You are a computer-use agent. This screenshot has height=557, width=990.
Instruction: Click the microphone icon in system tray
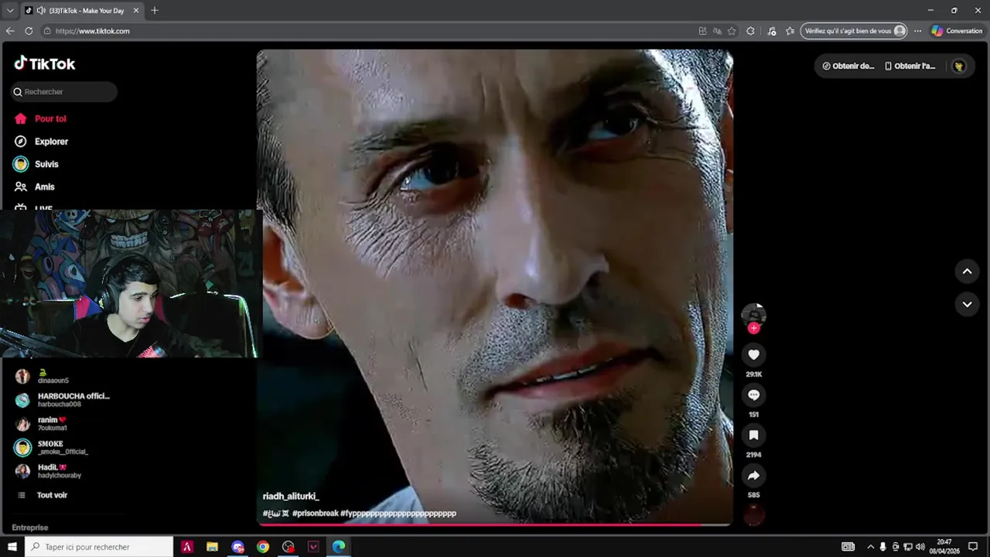pos(882,547)
